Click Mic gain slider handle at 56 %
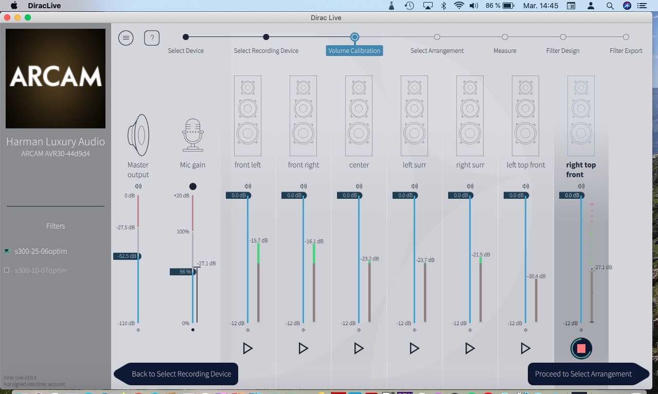This screenshot has width=658, height=394. point(183,272)
